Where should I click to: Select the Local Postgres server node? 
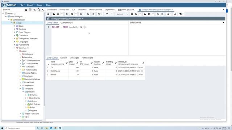16,17
